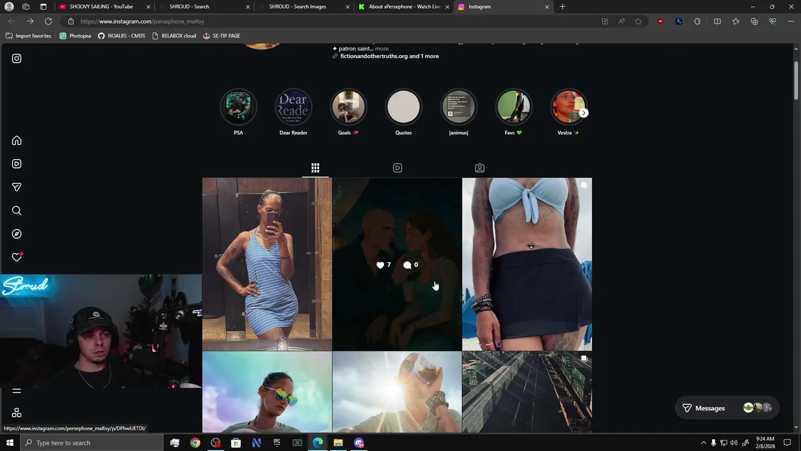Open the BELABOX cloud bookmark
This screenshot has height=451, width=801.
point(174,36)
